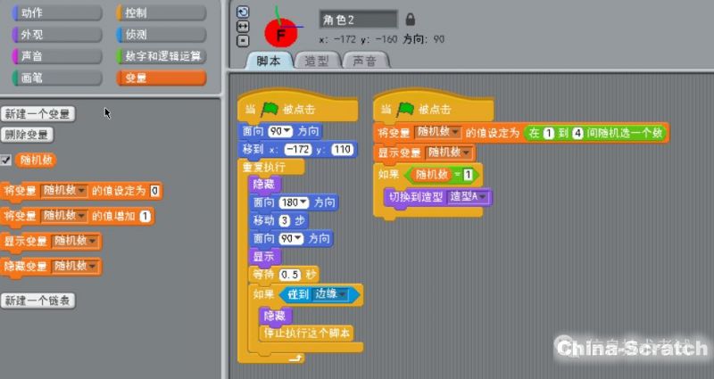Open the 侦测 (Sensing) block category
Viewport: 714px width, 379px height.
(x=161, y=35)
